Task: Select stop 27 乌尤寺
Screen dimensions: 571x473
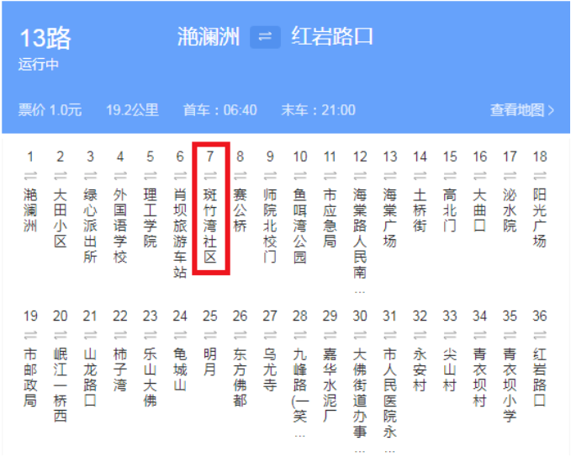Action: 270,369
